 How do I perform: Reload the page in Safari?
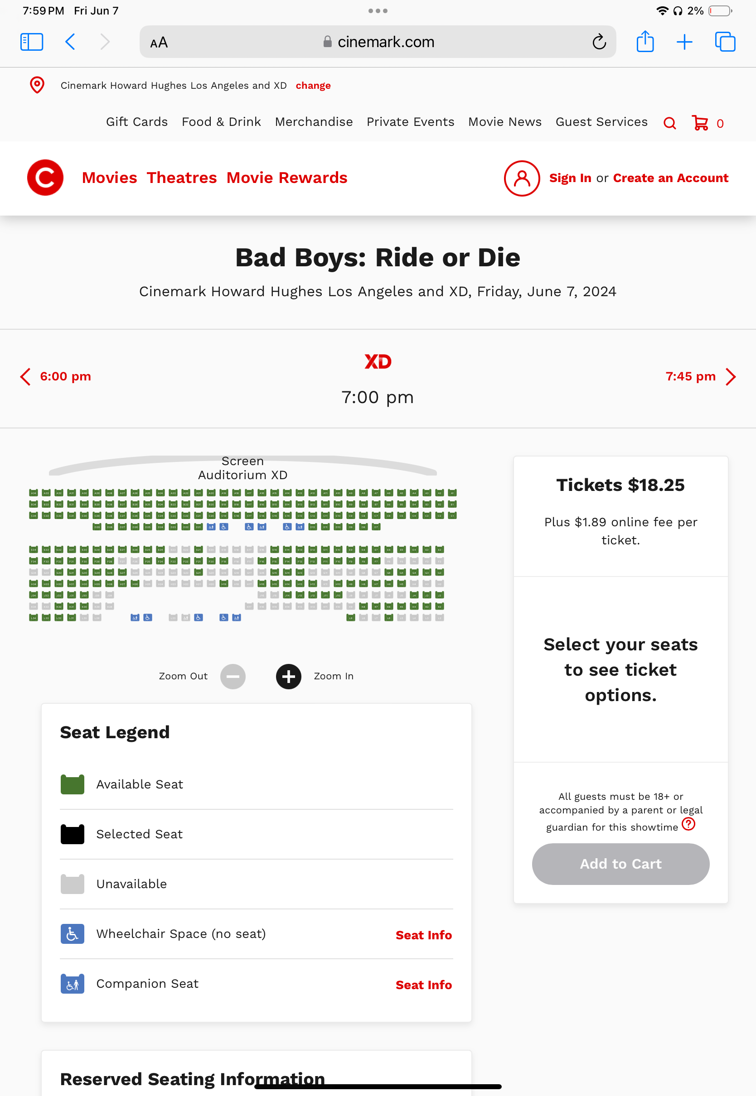click(599, 42)
